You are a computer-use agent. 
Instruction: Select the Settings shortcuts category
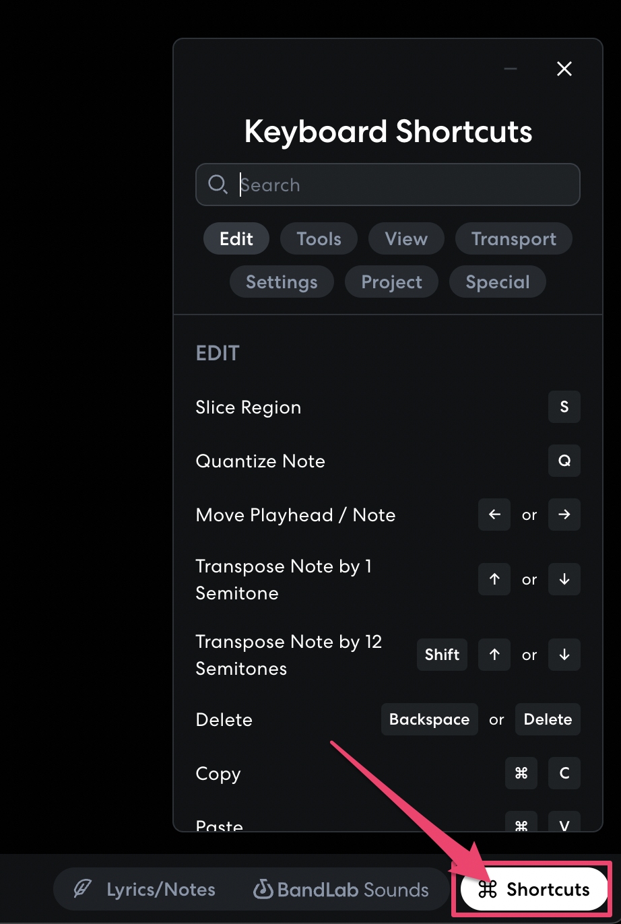[x=282, y=282]
